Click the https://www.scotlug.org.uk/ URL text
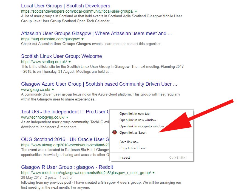 point(44,62)
